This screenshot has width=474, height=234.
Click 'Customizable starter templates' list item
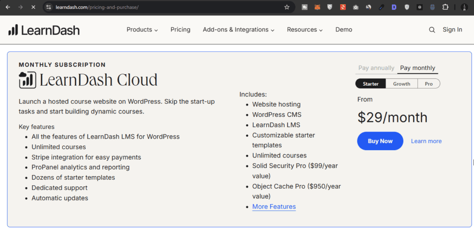click(284, 140)
